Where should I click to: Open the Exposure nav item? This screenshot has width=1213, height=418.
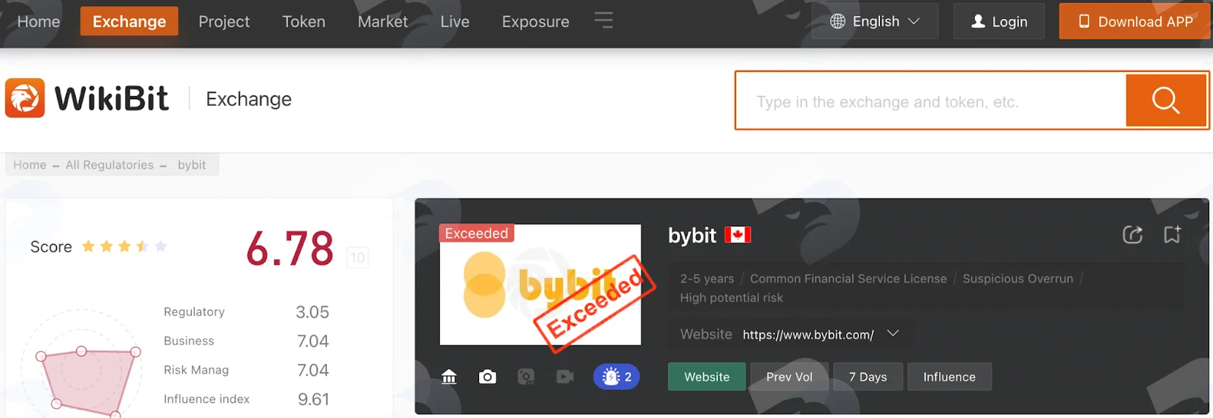point(535,21)
